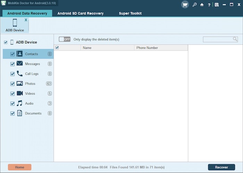Click the Home button
The height and width of the screenshot is (173, 243).
tap(20, 167)
